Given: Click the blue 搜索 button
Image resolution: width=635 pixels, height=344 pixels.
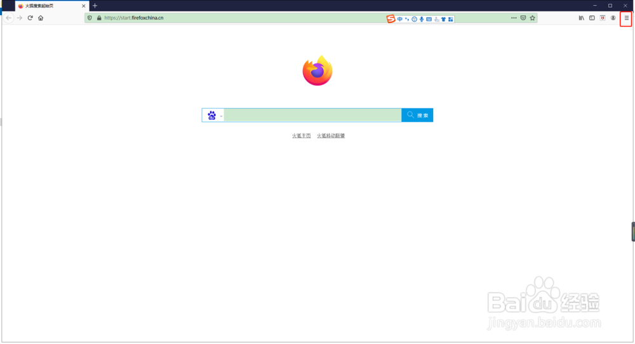Looking at the screenshot, I should [417, 116].
